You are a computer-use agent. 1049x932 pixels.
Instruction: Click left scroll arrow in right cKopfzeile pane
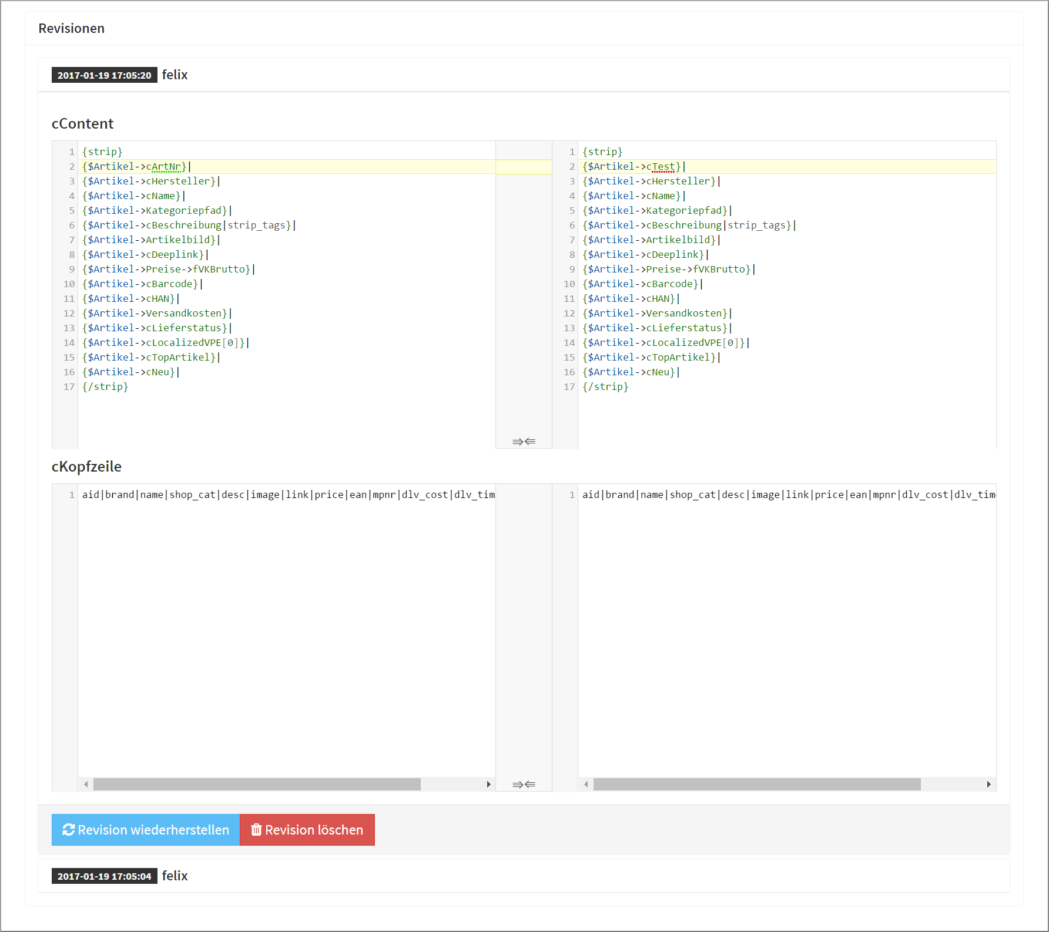pos(586,784)
